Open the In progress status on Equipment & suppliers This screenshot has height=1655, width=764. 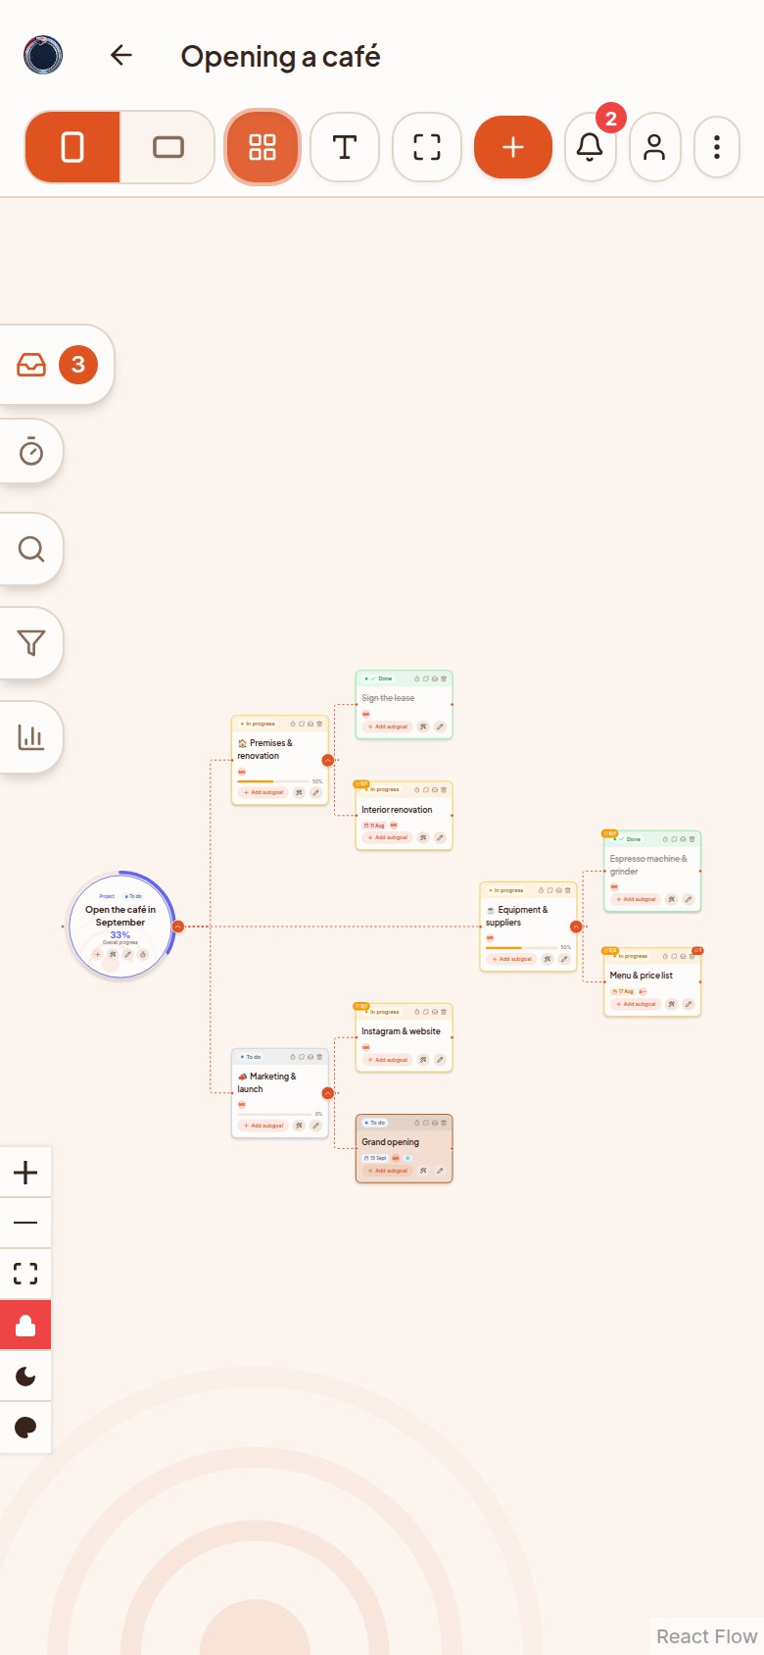tap(506, 890)
